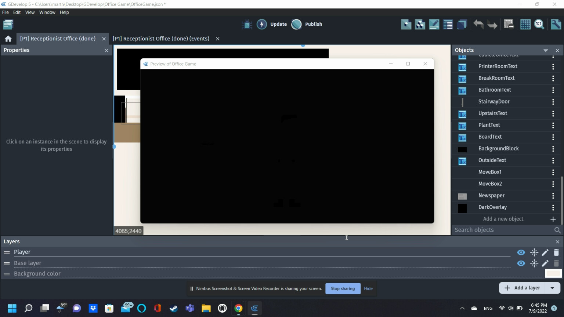Open the Background color swatch

(x=553, y=273)
